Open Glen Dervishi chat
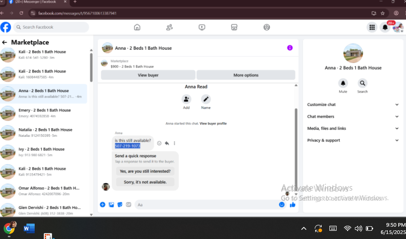Screen dimensions: 406x239 43,210
